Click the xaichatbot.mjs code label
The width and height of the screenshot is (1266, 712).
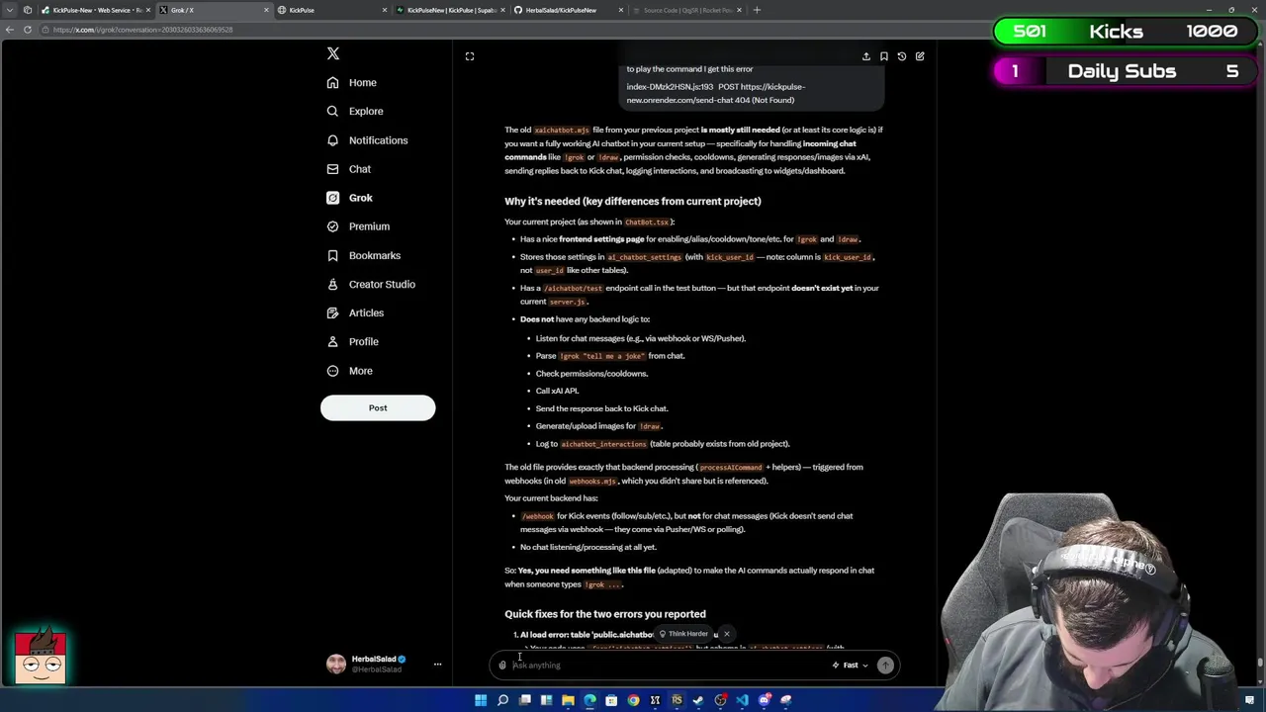(x=562, y=131)
